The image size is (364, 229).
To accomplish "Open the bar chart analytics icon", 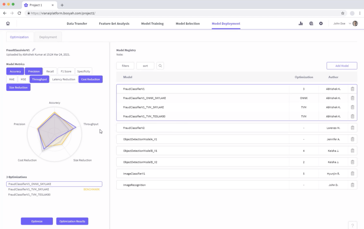I will [301, 24].
